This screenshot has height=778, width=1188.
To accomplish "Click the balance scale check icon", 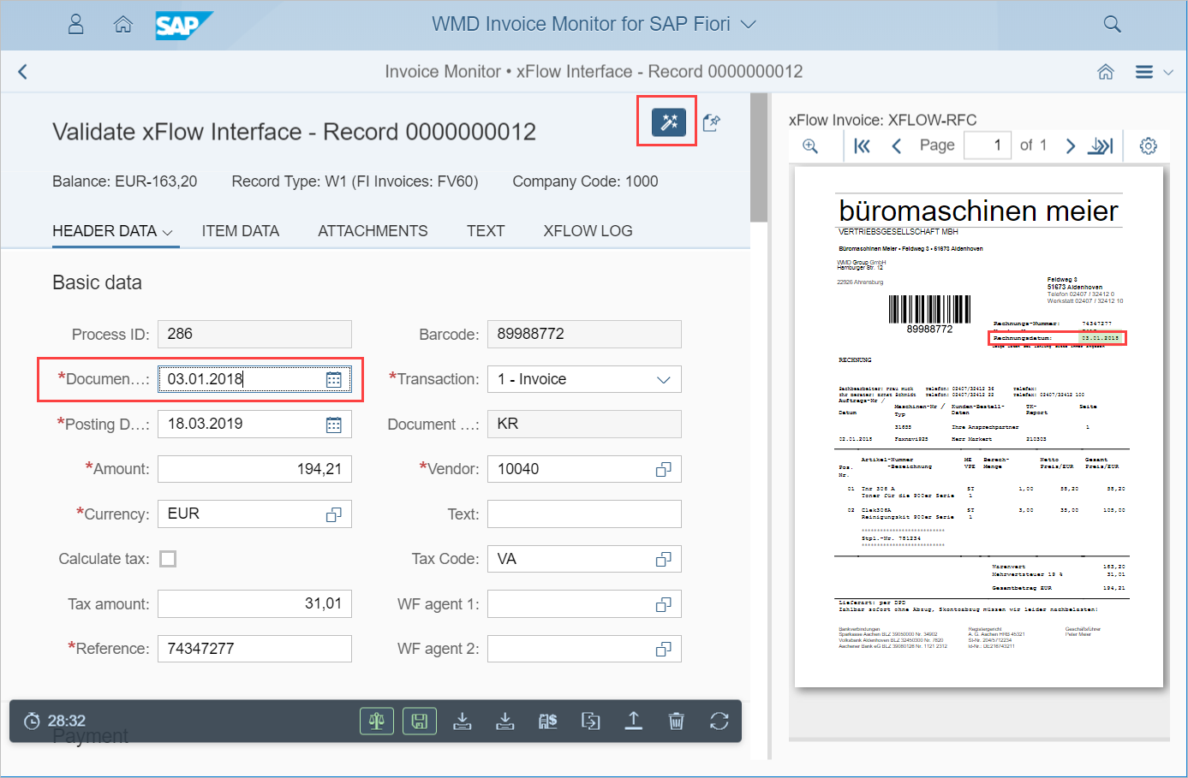I will 376,722.
